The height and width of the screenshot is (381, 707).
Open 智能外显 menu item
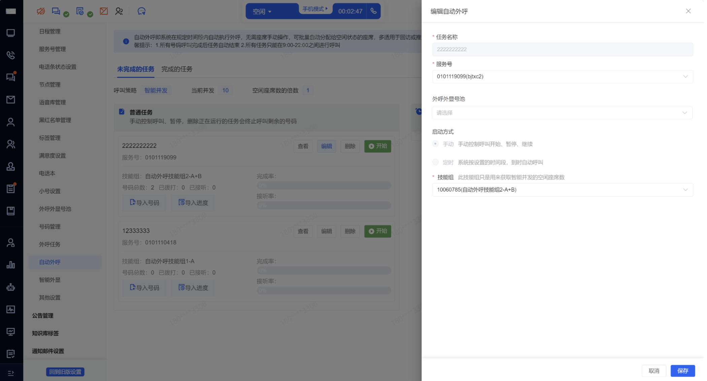[50, 280]
